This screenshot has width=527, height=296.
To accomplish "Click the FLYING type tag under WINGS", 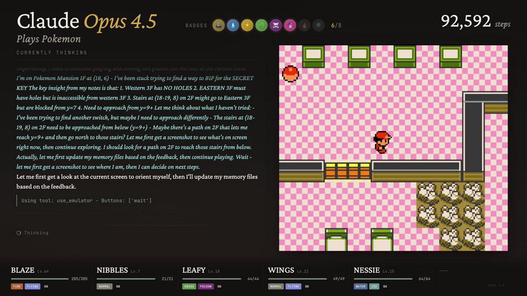I will [293, 286].
